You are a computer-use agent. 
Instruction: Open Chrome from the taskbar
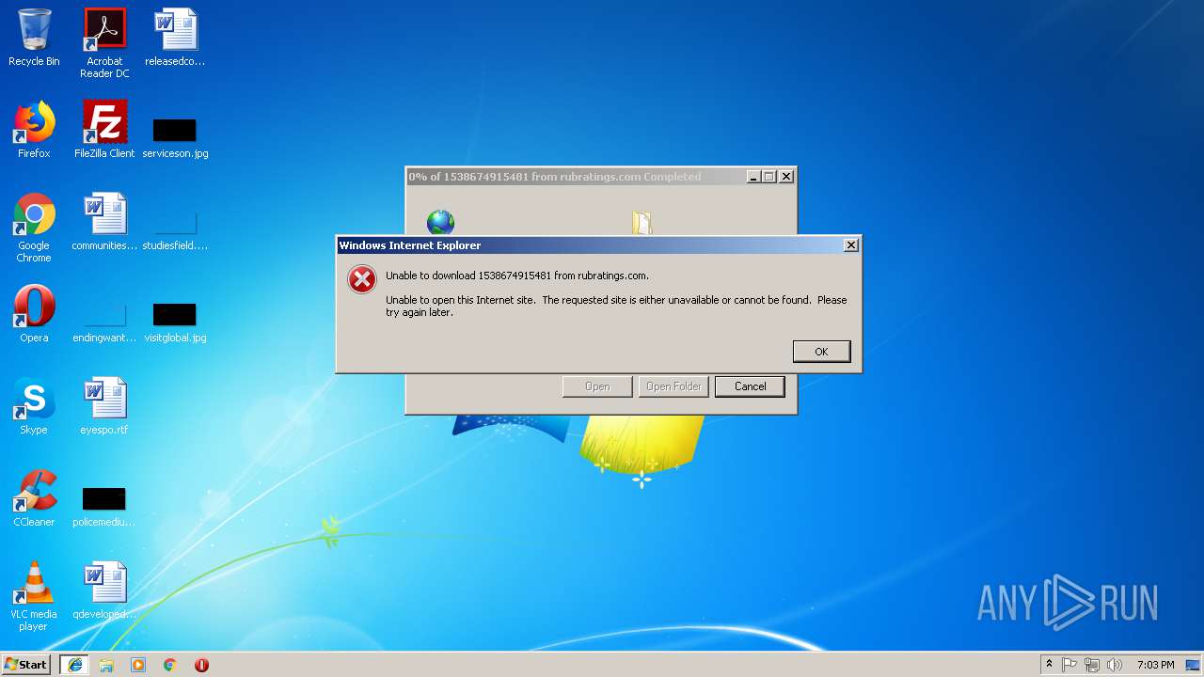click(170, 665)
